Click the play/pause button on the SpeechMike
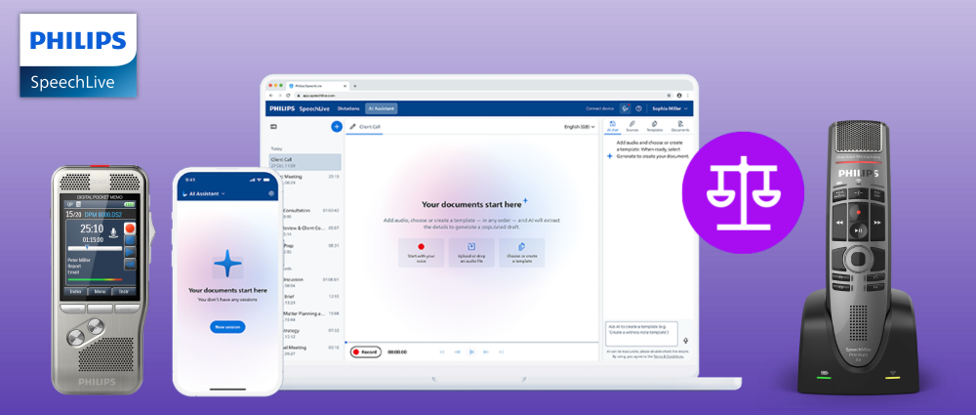Viewport: 976px width, 415px height. 858,231
